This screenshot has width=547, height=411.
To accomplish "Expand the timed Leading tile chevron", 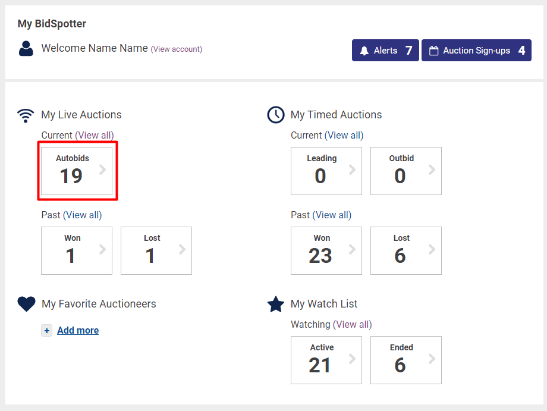I will coord(353,170).
